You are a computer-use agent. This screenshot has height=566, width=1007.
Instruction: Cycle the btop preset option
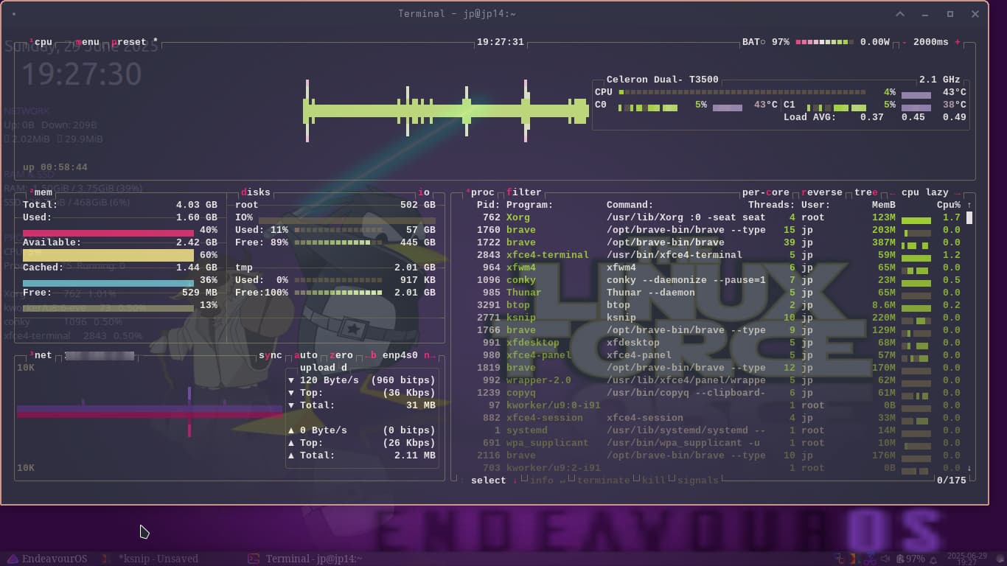[x=129, y=42]
